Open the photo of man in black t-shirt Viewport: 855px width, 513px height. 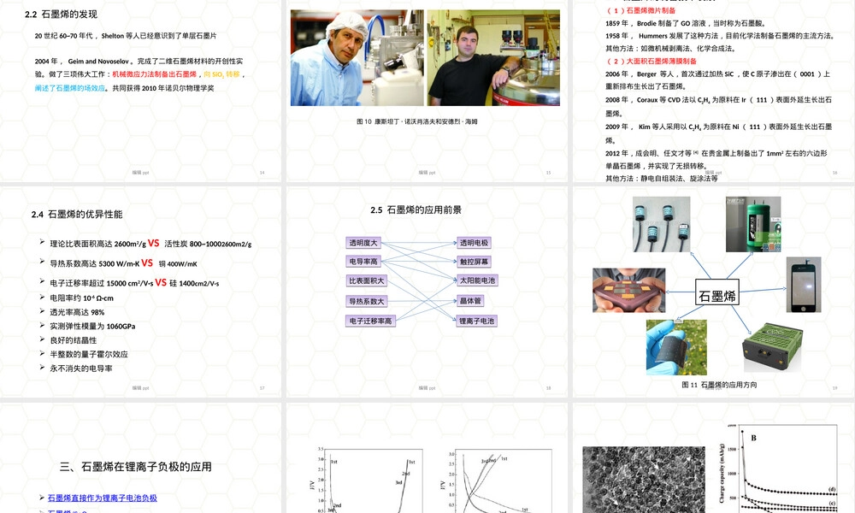[x=493, y=58]
